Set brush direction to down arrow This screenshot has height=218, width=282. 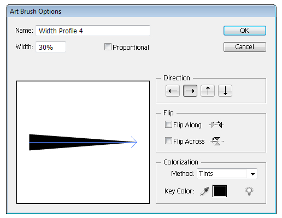click(225, 91)
